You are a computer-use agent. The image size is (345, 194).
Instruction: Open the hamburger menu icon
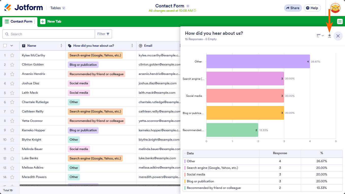pos(340,22)
